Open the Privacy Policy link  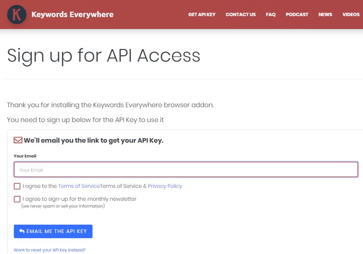click(x=165, y=186)
